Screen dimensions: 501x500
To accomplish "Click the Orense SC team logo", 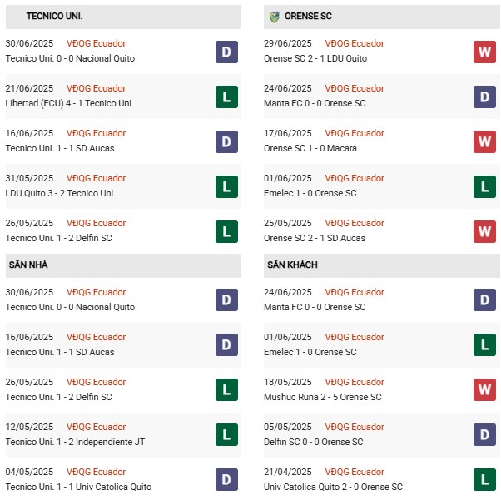I will [275, 16].
